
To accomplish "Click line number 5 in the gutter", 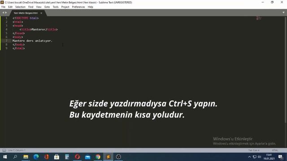I will coord(6,33).
